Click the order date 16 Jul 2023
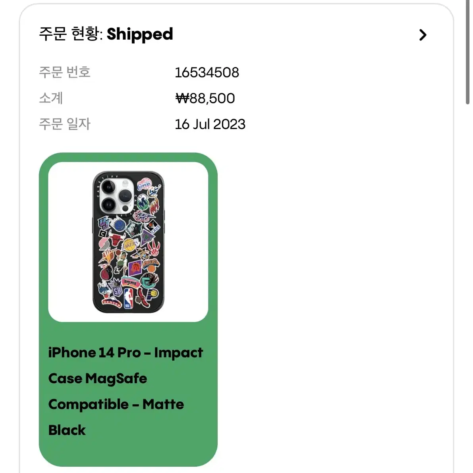The width and height of the screenshot is (473, 473). point(210,124)
